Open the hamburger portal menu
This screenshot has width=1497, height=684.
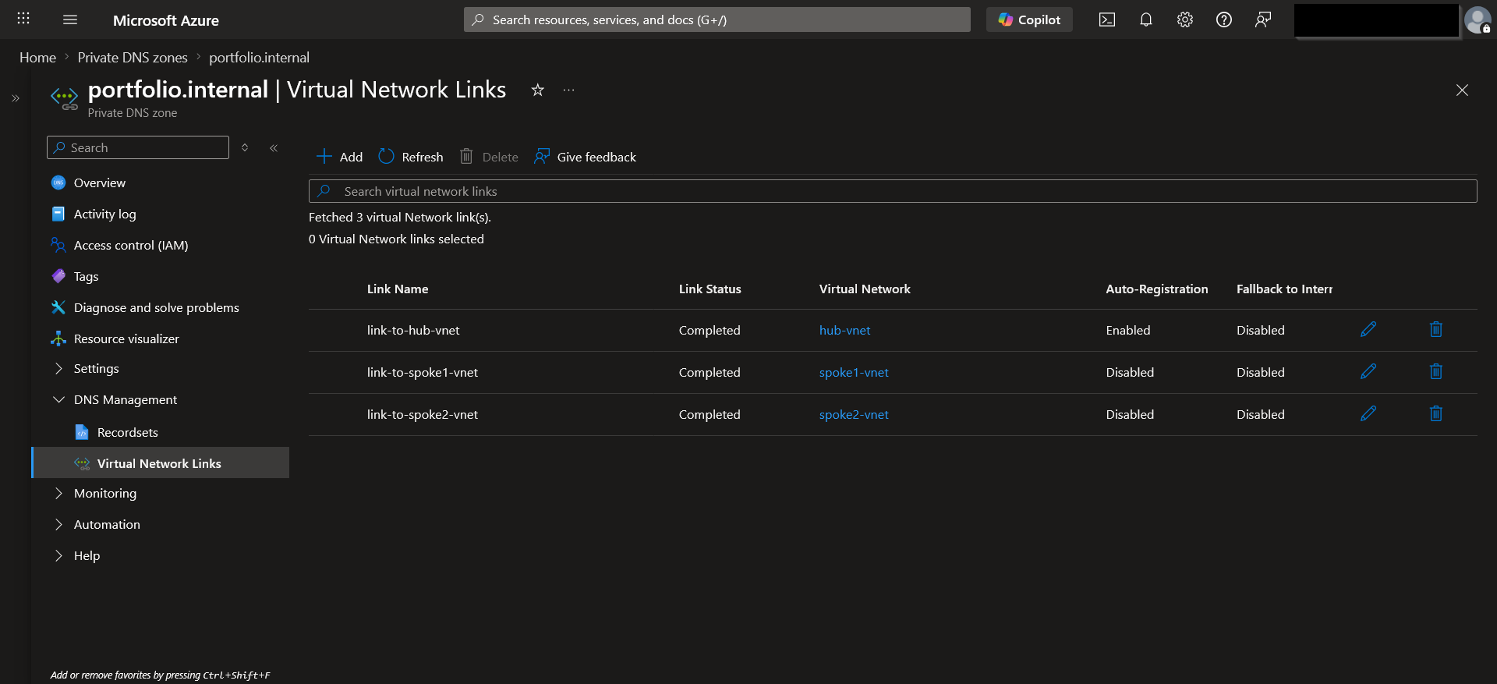coord(70,19)
